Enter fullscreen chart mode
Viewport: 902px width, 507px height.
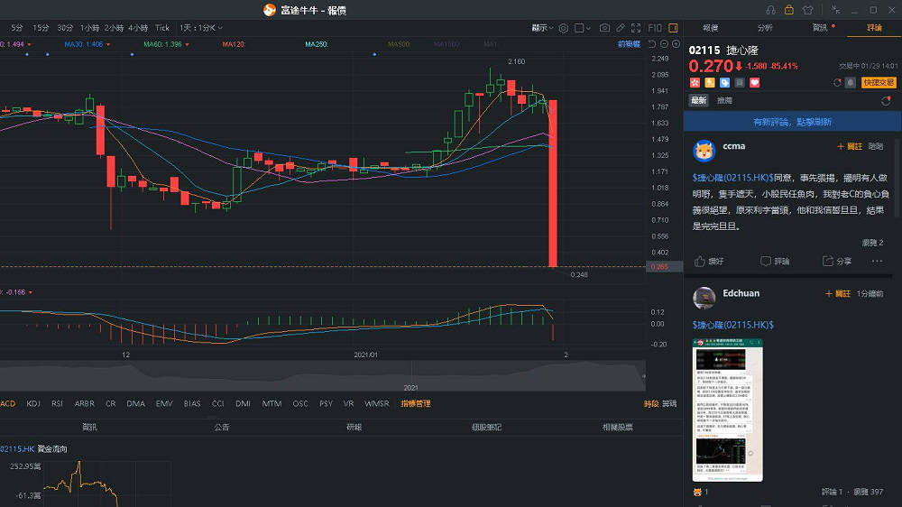636,28
